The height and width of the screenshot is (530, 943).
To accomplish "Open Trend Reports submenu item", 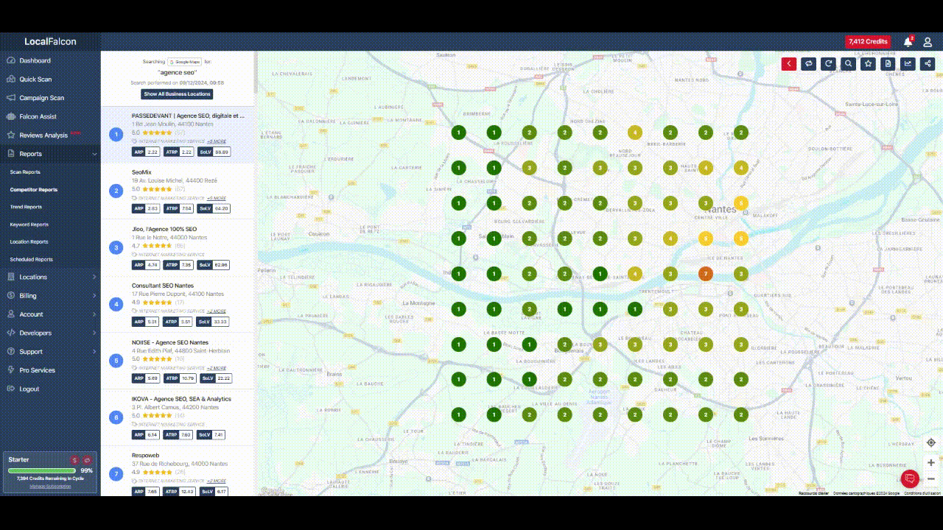I will click(26, 207).
